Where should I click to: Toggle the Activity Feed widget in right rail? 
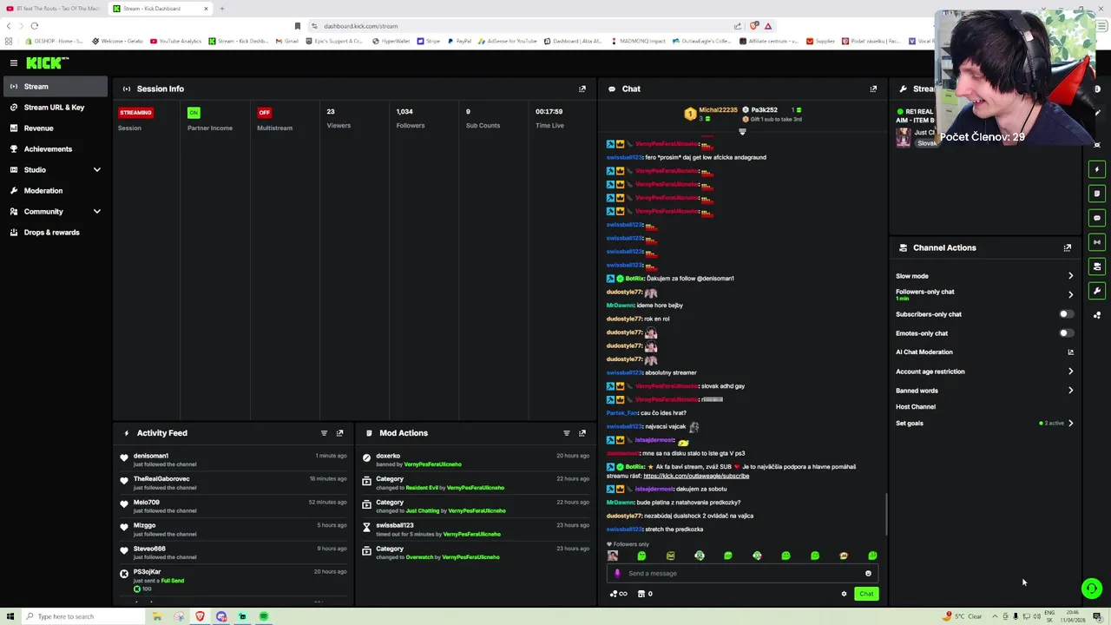pyautogui.click(x=1097, y=169)
